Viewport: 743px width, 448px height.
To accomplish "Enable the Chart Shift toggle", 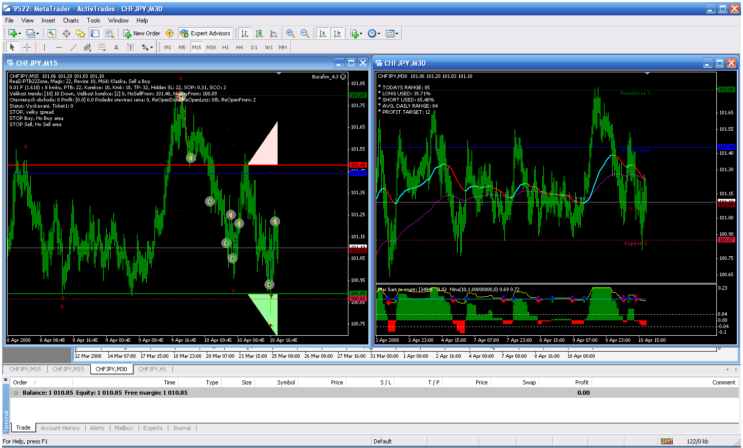I will [337, 33].
